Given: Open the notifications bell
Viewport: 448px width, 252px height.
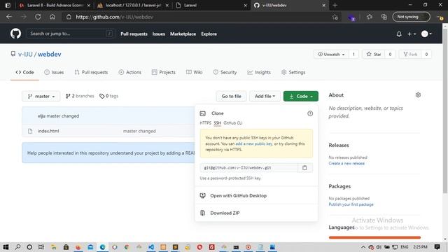Looking at the screenshot, I should [399, 34].
